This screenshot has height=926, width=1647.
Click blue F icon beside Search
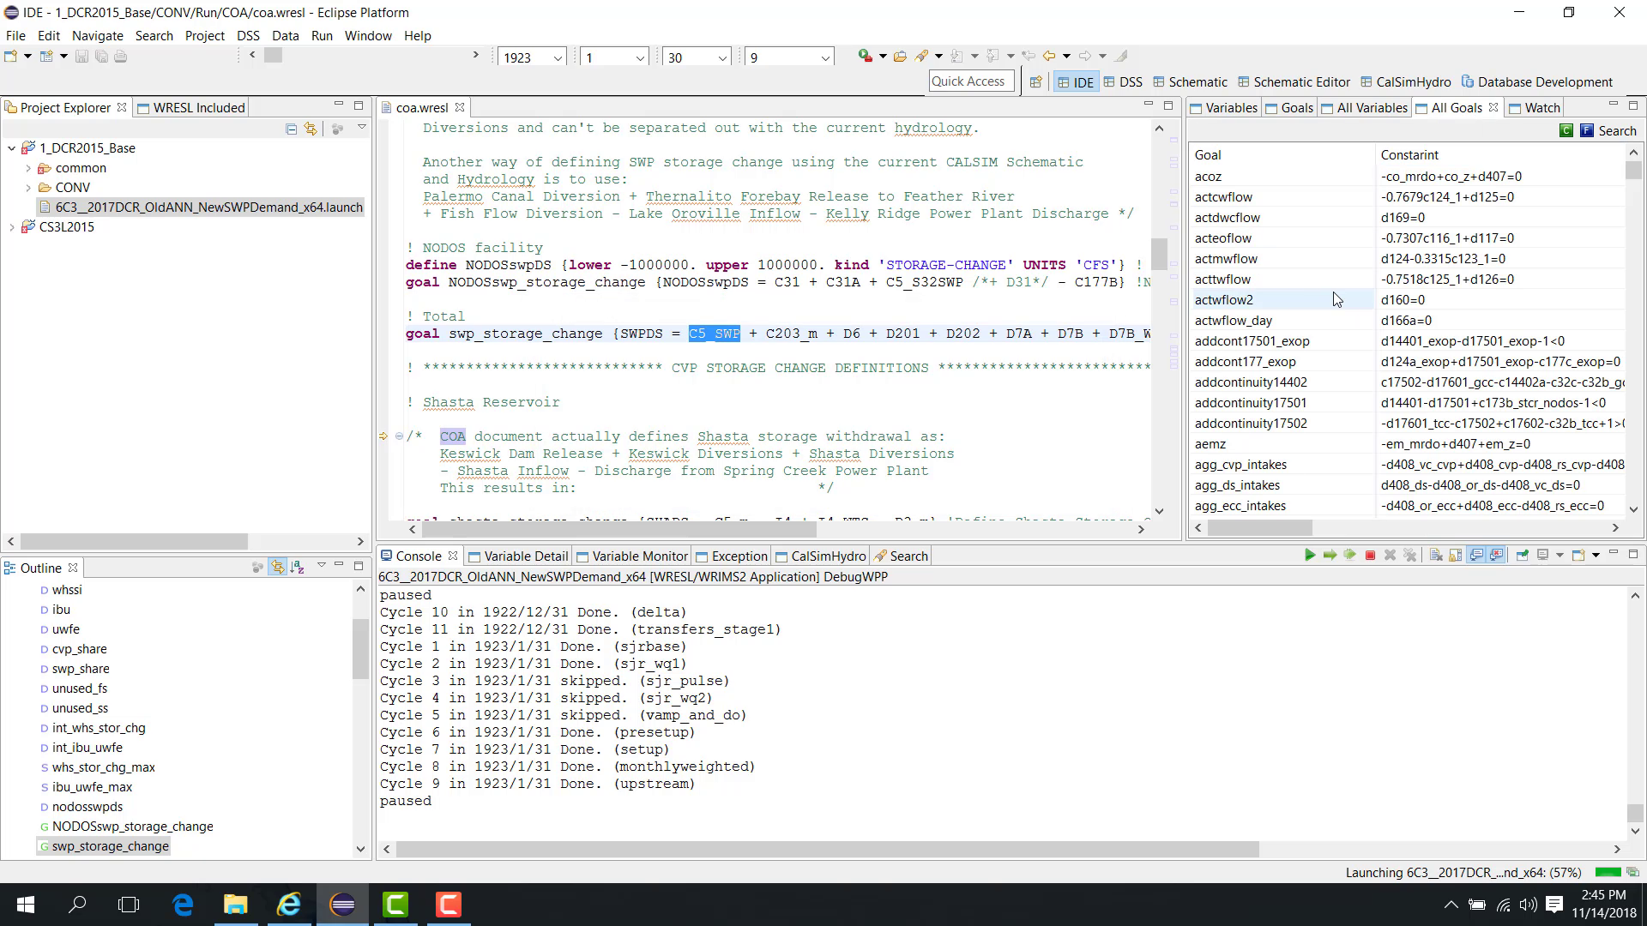point(1587,130)
